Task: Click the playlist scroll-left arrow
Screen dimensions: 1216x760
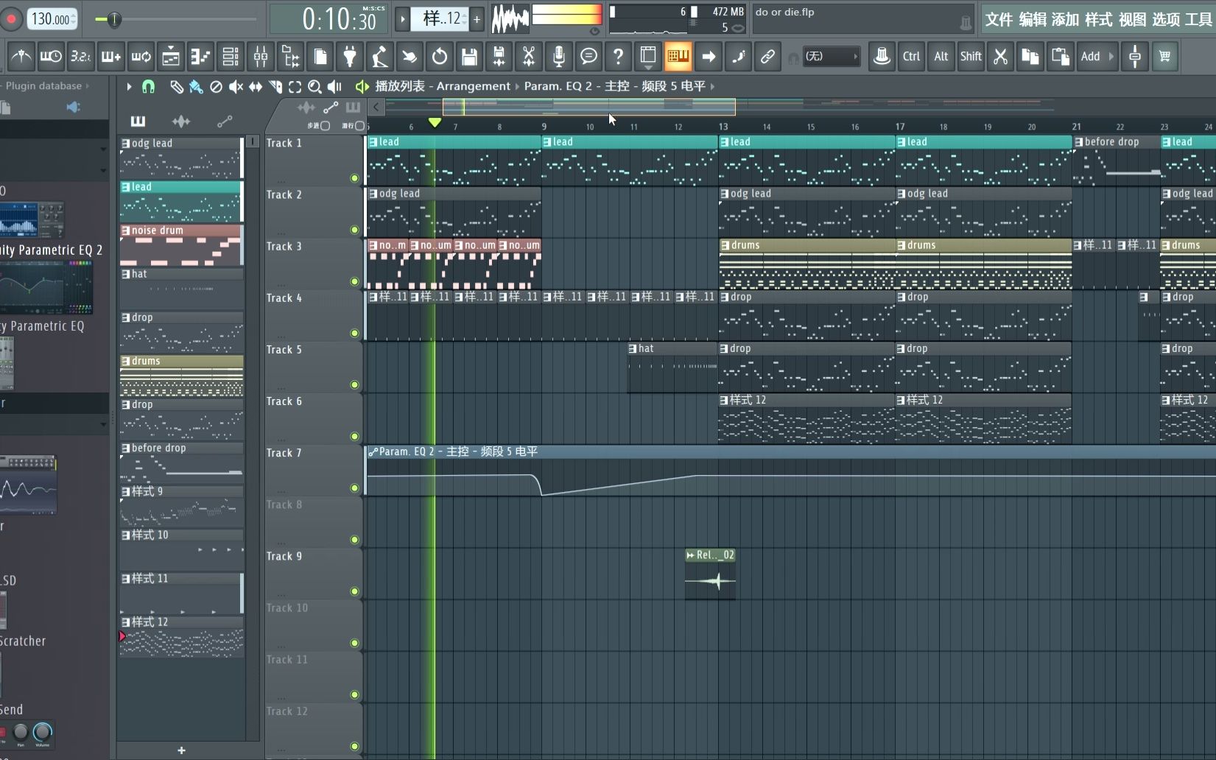Action: [376, 107]
